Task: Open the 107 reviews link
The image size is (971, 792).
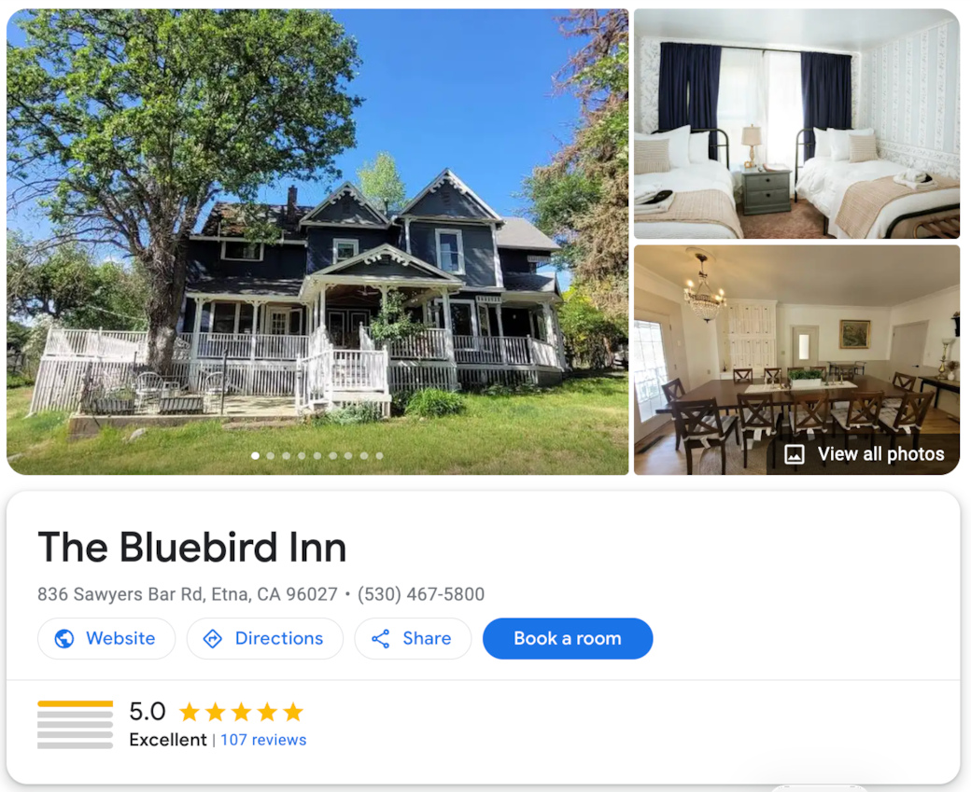Action: tap(263, 740)
